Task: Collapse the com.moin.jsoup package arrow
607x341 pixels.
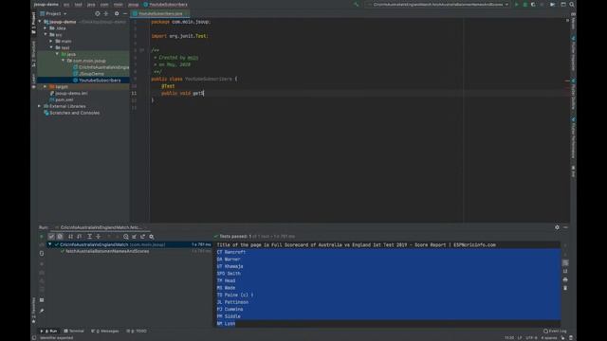Action: [x=64, y=61]
